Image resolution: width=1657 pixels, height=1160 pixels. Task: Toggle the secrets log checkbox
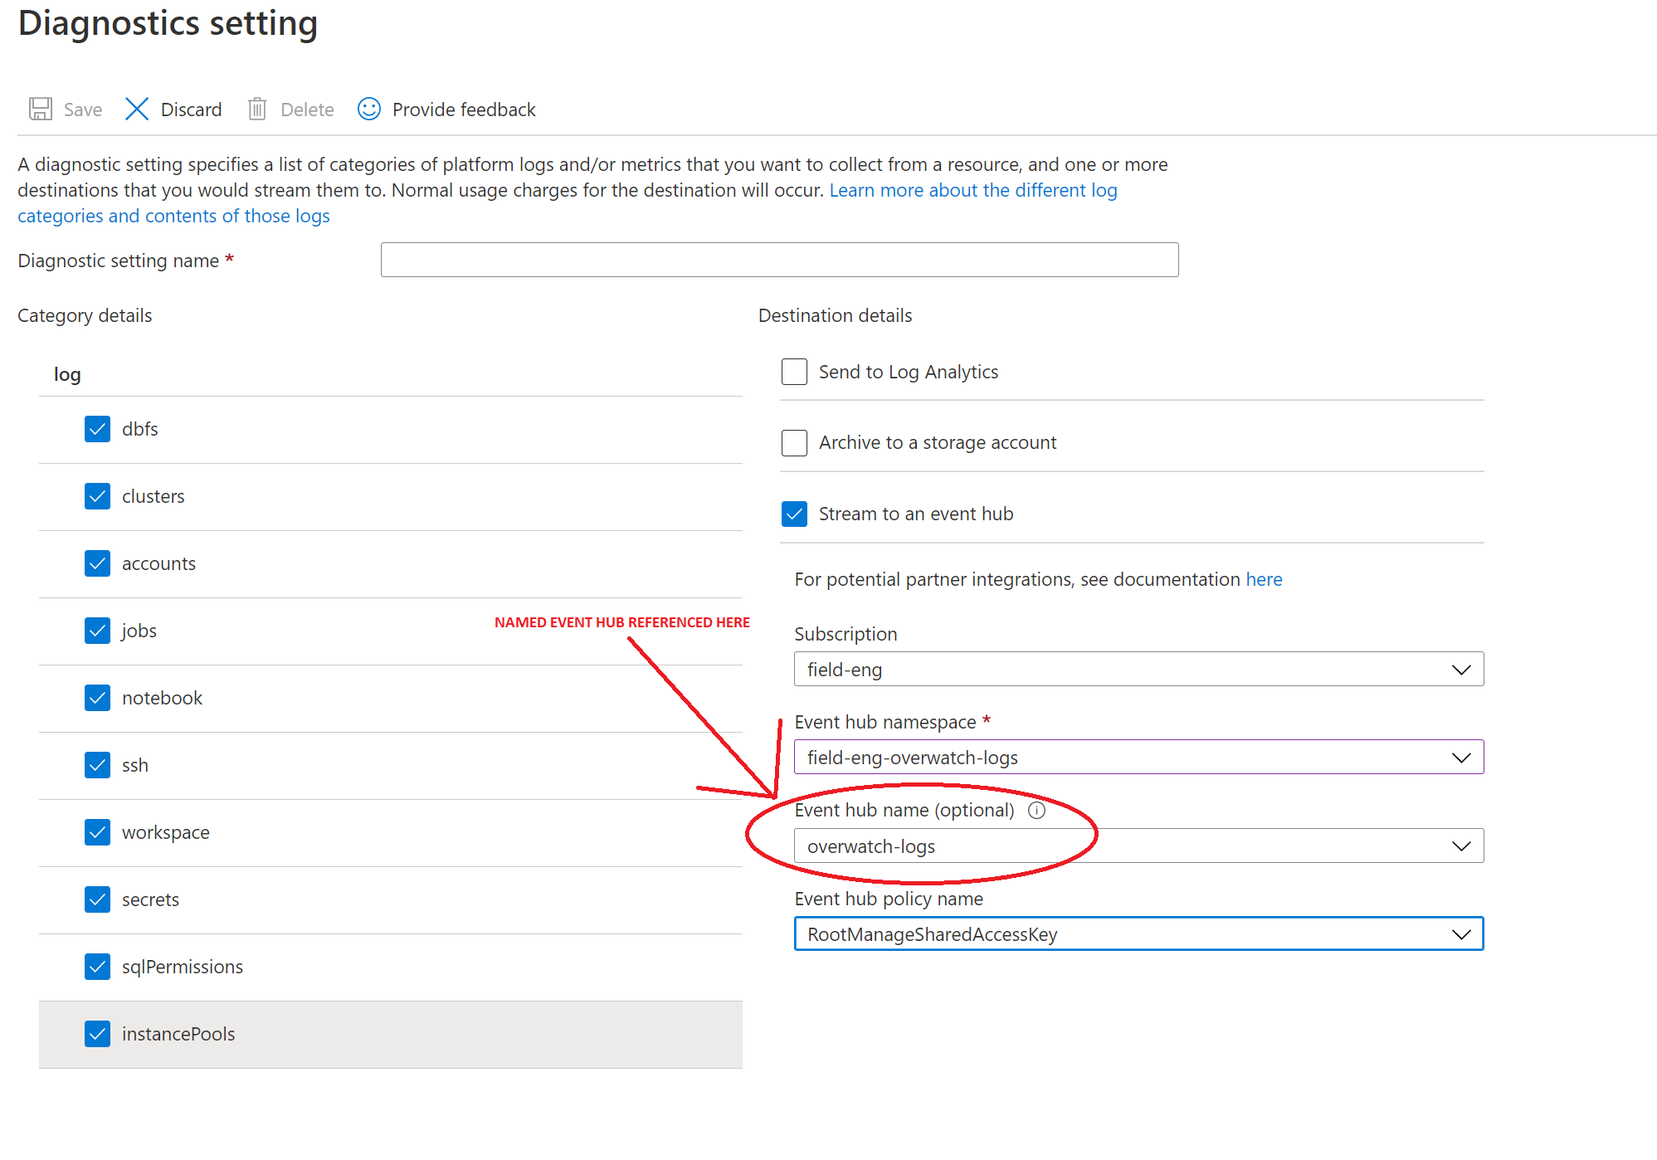[x=98, y=899]
